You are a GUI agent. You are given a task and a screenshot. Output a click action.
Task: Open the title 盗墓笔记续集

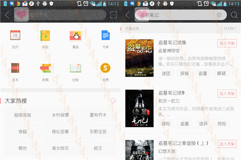(172, 43)
